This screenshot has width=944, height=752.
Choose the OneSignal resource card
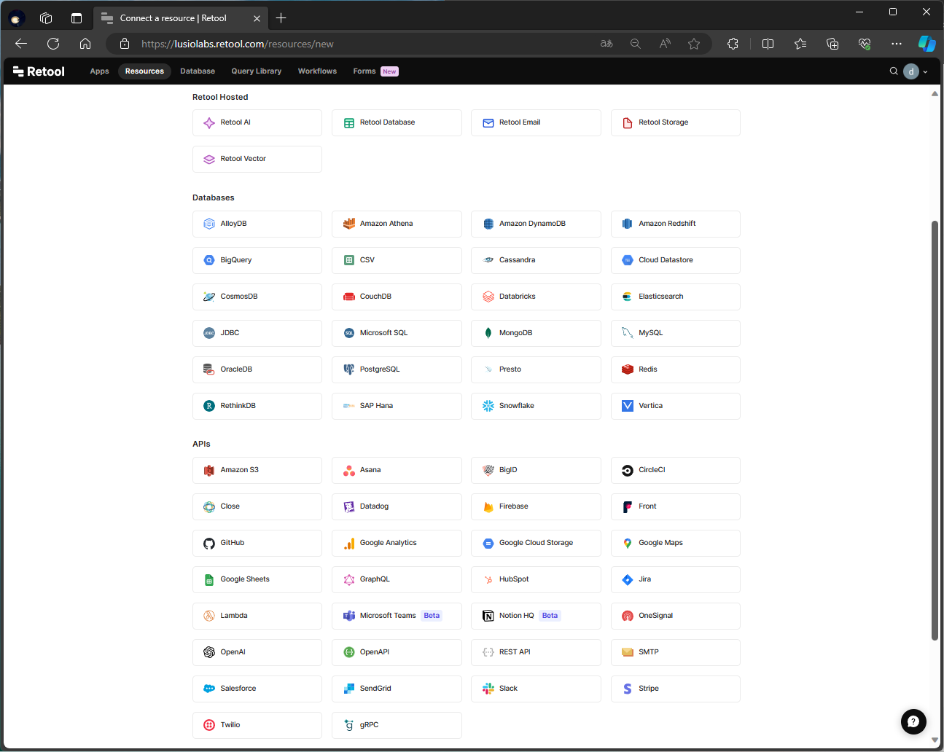pyautogui.click(x=675, y=616)
